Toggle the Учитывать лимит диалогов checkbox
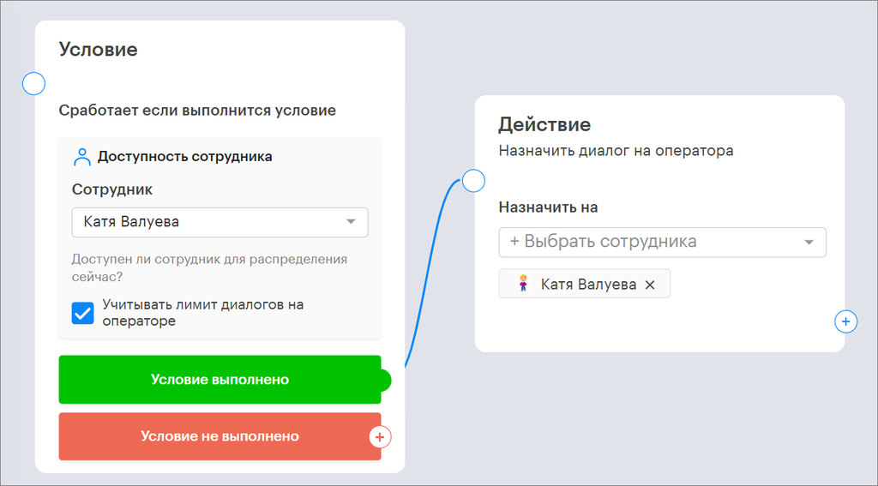This screenshot has height=486, width=878. (x=83, y=314)
